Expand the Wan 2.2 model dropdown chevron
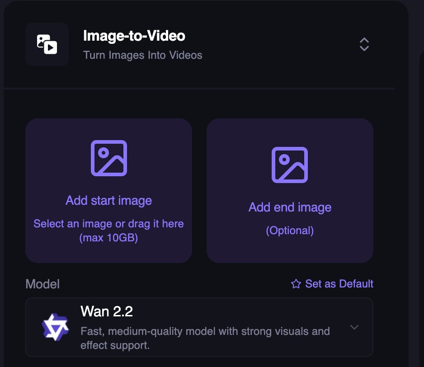This screenshot has width=424, height=367. [x=355, y=327]
